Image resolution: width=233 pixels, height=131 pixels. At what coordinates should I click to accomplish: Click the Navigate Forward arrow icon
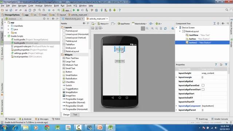click(54, 10)
